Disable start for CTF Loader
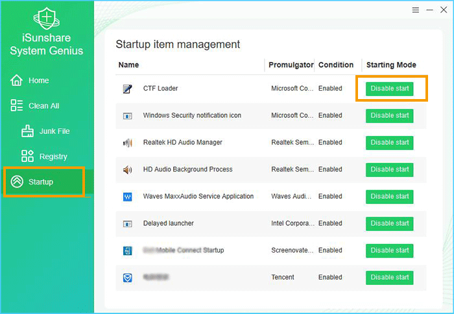Viewport: 454px width, 314px height. (x=389, y=89)
